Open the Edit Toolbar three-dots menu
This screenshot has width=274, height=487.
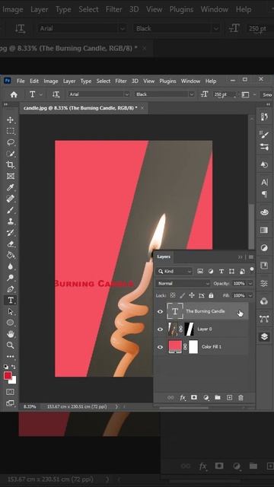pos(10,356)
